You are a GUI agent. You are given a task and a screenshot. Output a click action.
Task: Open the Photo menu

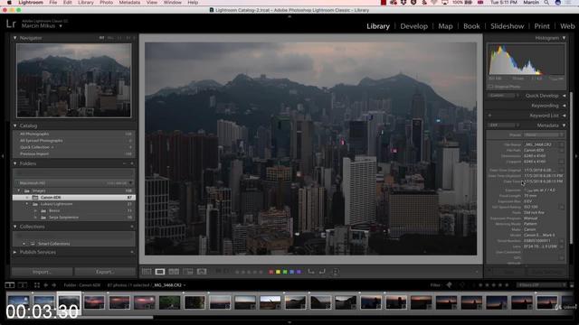tap(106, 3)
